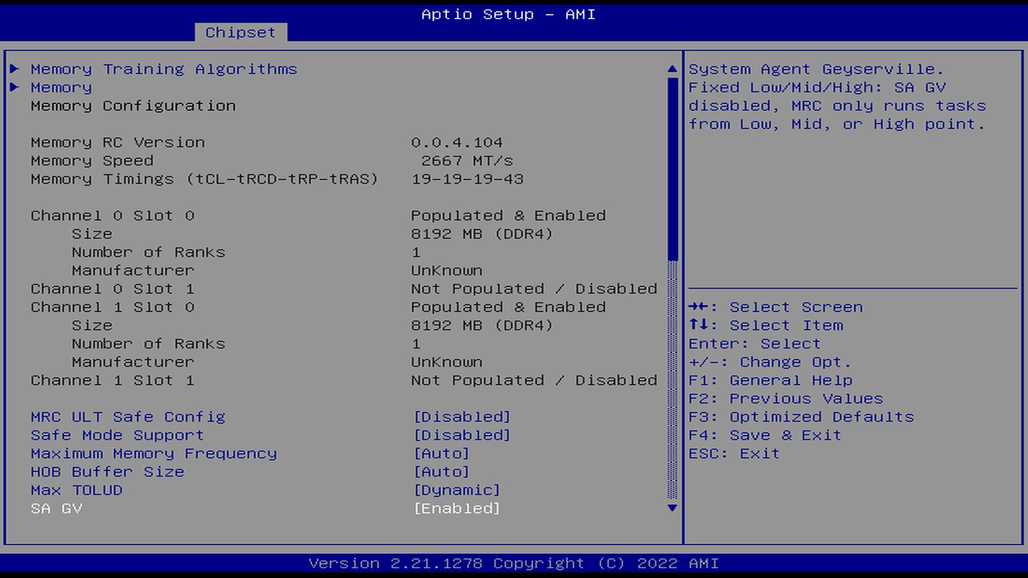Open the Memory submenu entry
This screenshot has height=578, width=1028.
tap(61, 87)
